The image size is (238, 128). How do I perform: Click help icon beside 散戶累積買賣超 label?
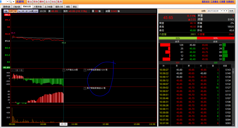pos(85,89)
